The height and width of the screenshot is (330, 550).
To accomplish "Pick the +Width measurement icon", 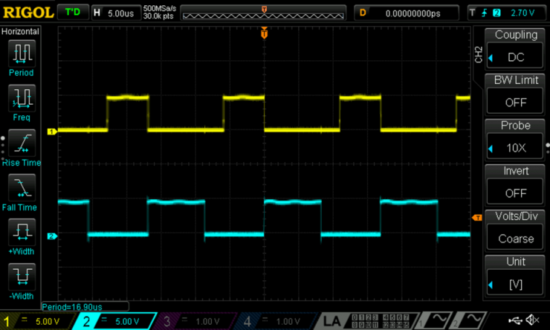I will click(22, 232).
